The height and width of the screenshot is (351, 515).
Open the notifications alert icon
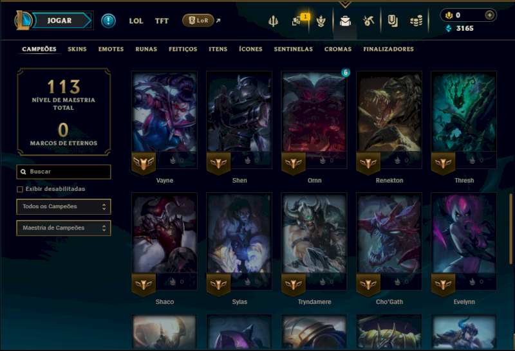pyautogui.click(x=108, y=21)
